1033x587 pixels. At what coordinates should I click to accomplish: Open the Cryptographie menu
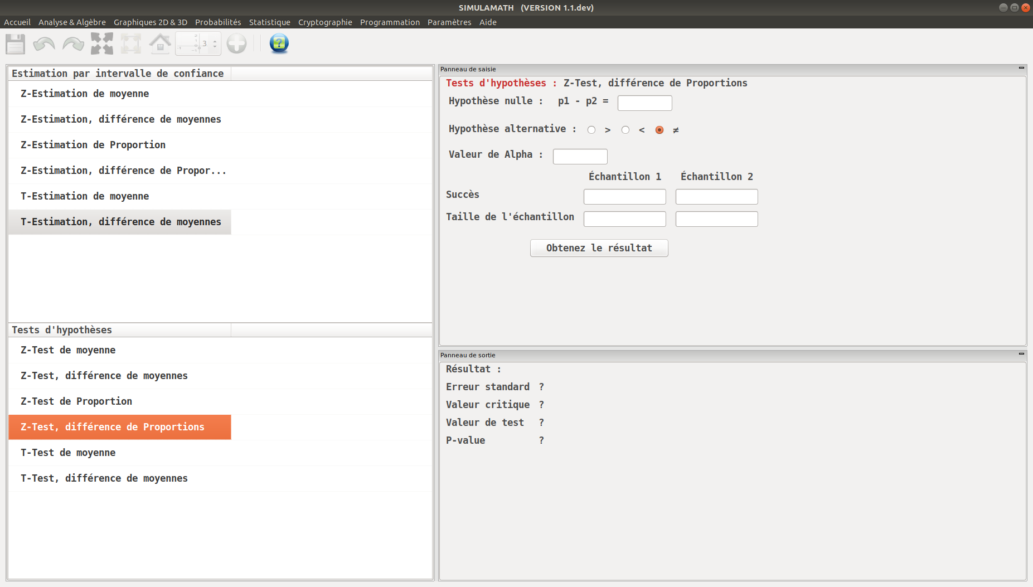pos(325,22)
